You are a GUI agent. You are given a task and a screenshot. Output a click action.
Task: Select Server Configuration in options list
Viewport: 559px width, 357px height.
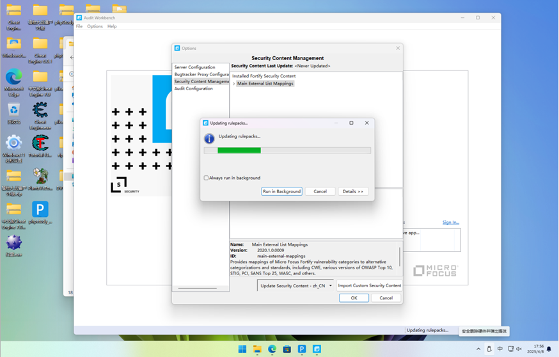pyautogui.click(x=194, y=67)
